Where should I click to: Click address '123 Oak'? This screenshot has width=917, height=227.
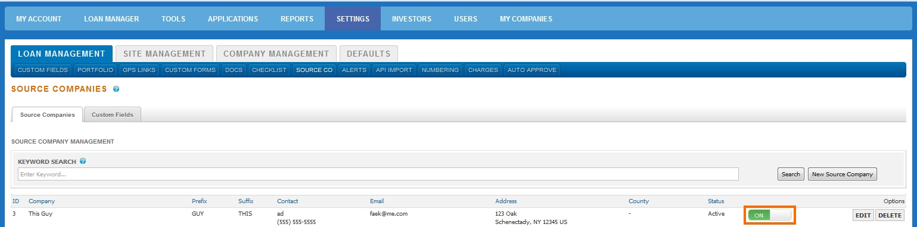click(508, 213)
